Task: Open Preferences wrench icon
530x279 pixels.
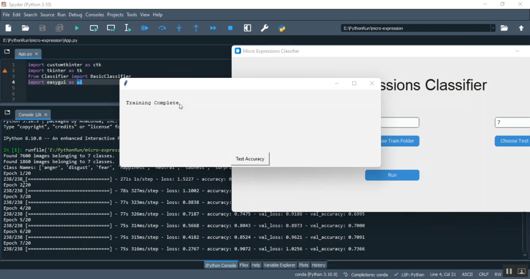Action: [264, 28]
